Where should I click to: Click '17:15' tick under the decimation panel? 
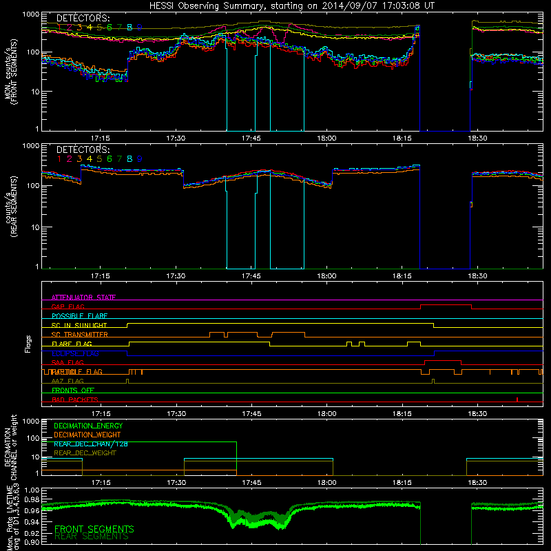click(101, 483)
